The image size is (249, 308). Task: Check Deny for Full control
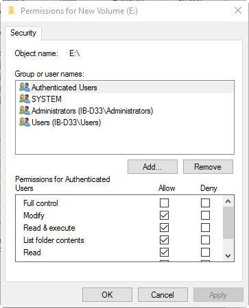click(205, 203)
